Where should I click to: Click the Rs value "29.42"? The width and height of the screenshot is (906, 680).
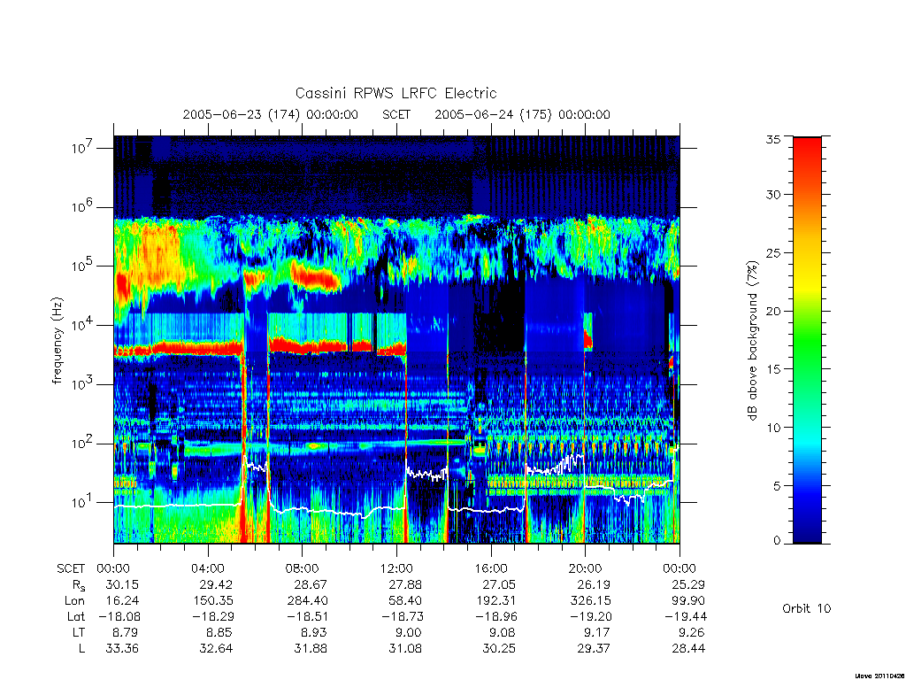[216, 584]
